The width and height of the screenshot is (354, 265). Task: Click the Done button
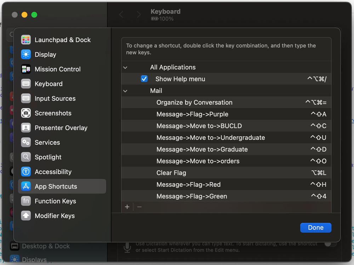[316, 227]
